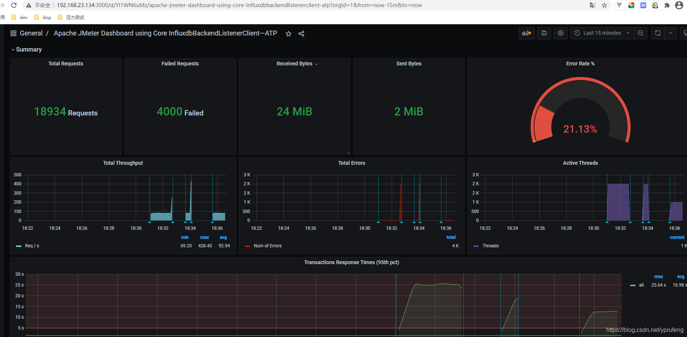Click the 21.13% gauge value
Screen dimensions: 687x337
coord(580,129)
